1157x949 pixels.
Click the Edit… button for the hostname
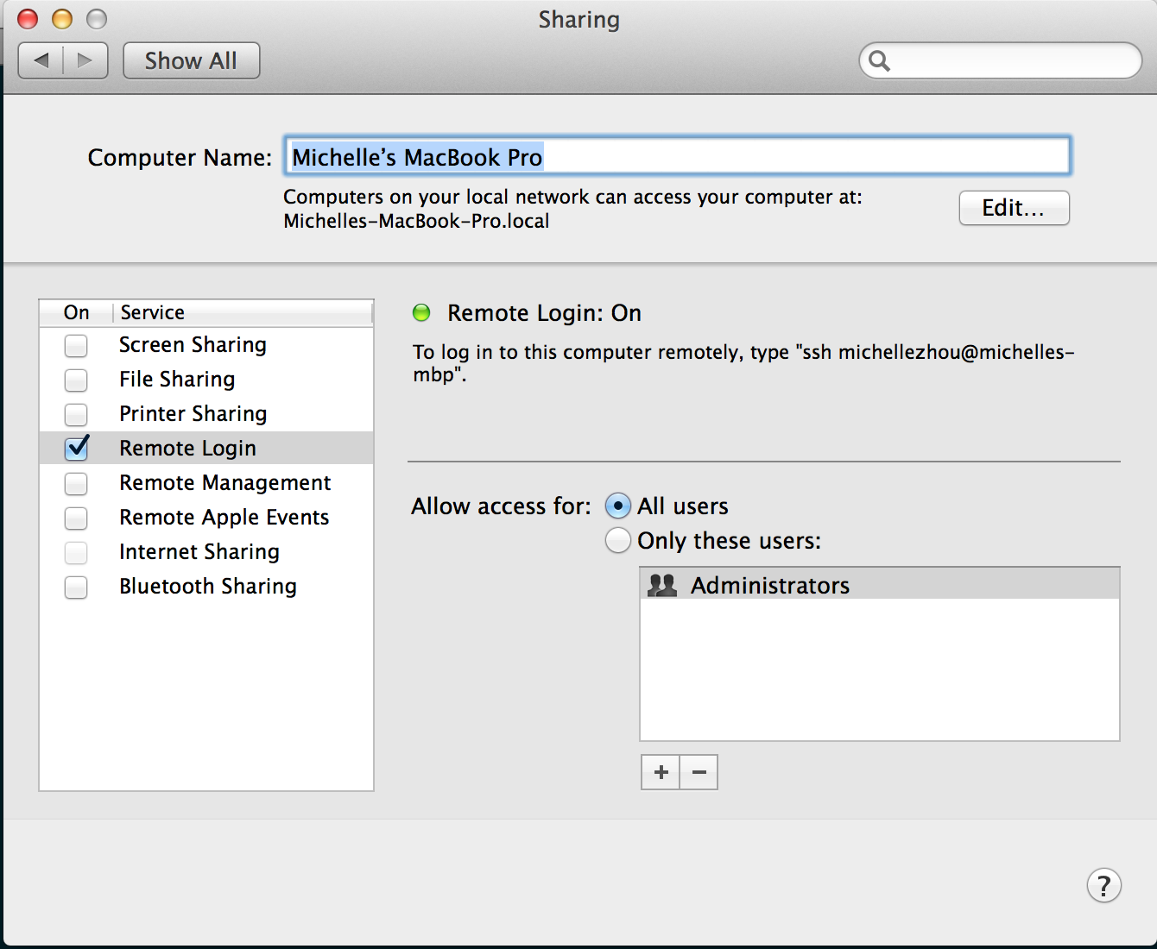click(x=1014, y=208)
